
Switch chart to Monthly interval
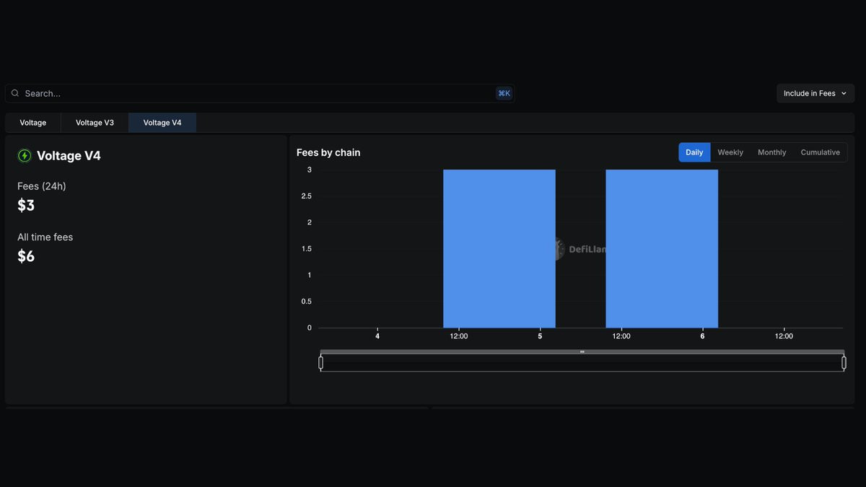(771, 152)
